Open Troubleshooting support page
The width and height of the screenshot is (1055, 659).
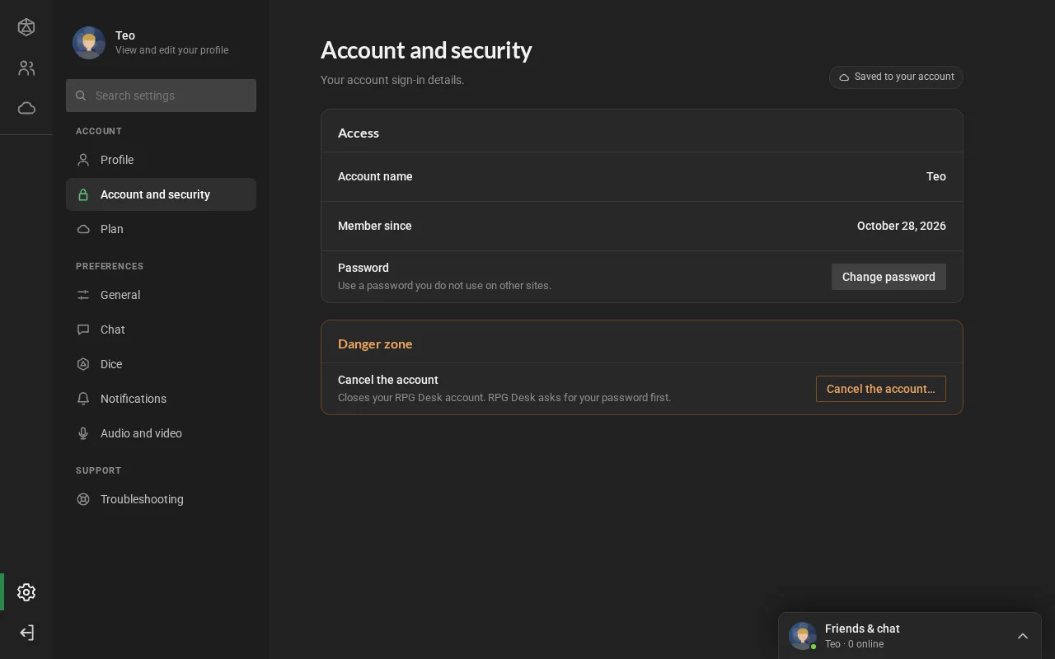[x=161, y=499]
